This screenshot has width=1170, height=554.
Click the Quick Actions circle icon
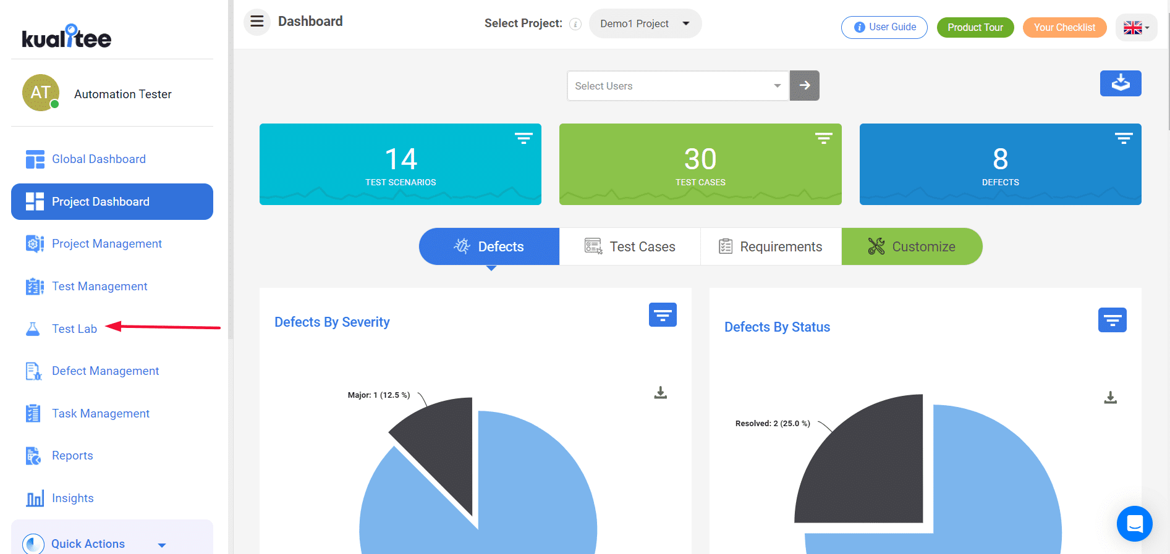click(x=33, y=544)
